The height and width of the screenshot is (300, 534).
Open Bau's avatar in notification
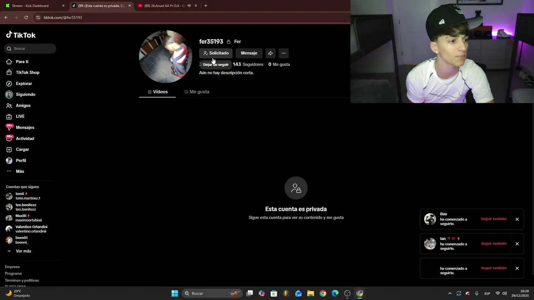coord(430,219)
